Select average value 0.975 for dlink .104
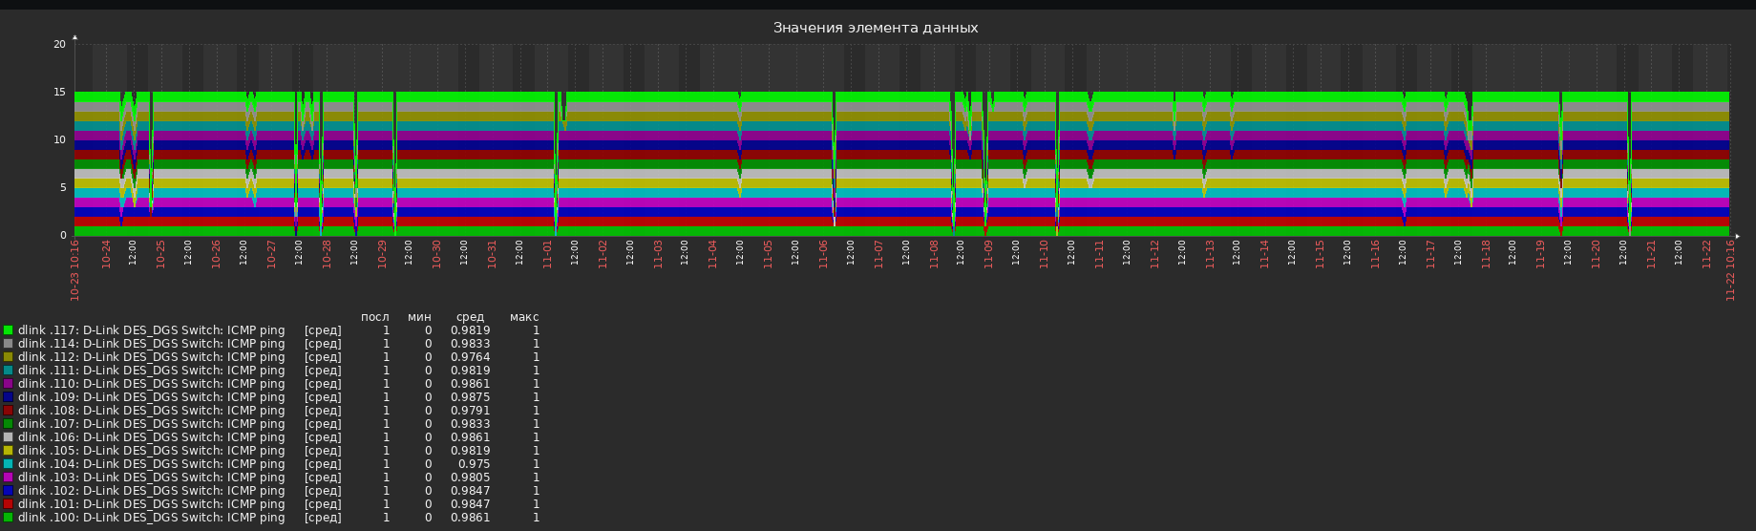The width and height of the screenshot is (1756, 531). 474,464
